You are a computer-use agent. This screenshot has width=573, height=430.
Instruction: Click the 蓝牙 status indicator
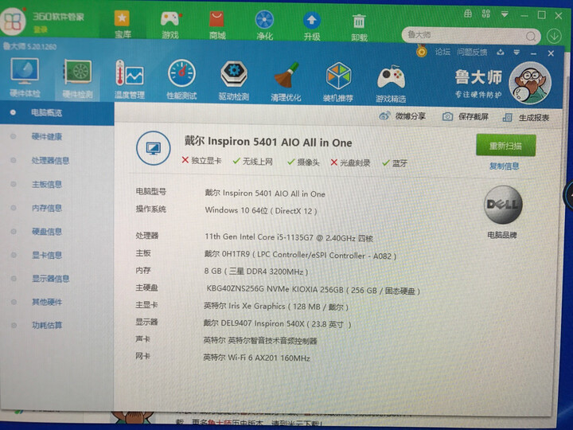tap(394, 163)
